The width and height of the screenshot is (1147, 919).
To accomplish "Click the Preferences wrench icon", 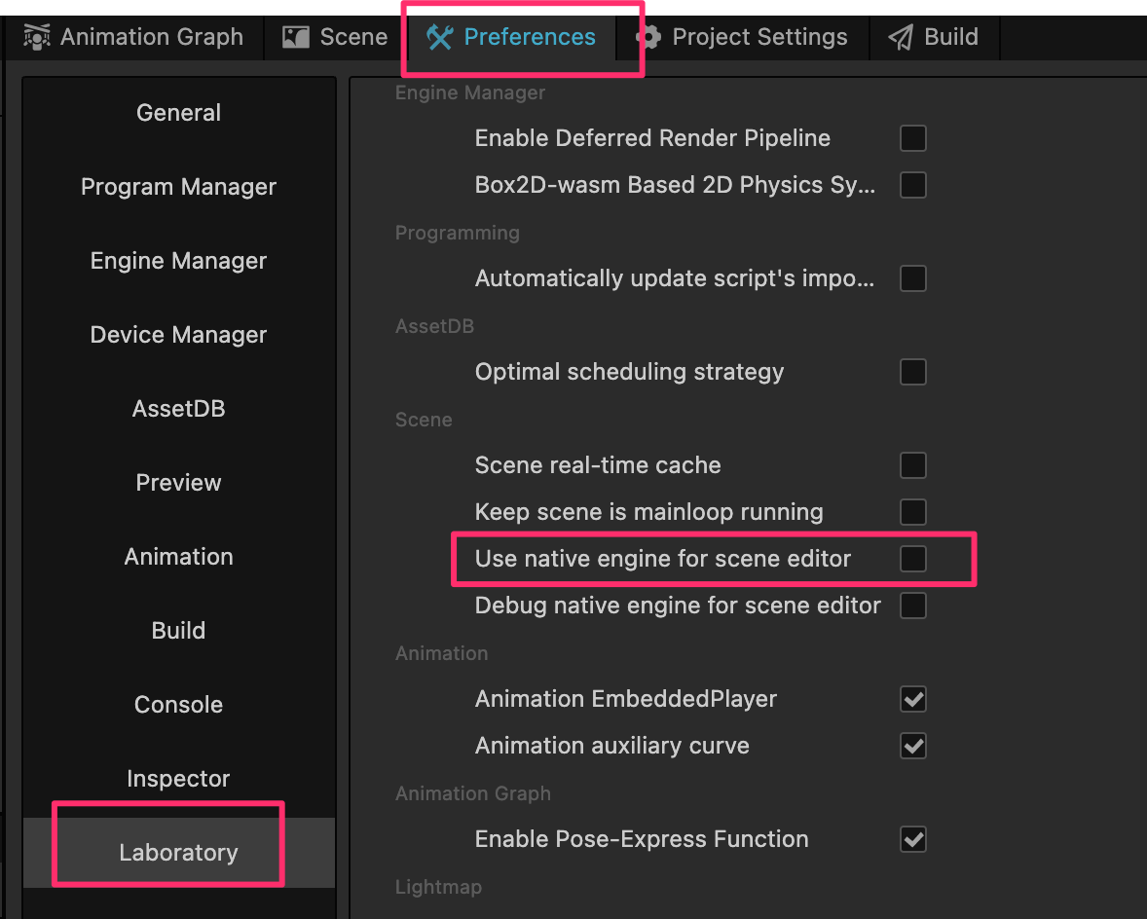I will coord(440,37).
